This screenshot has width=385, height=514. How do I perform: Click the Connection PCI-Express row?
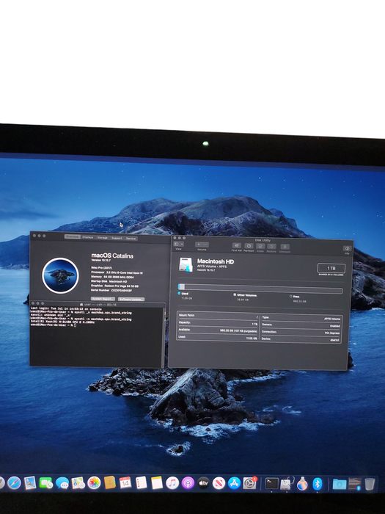(x=301, y=332)
